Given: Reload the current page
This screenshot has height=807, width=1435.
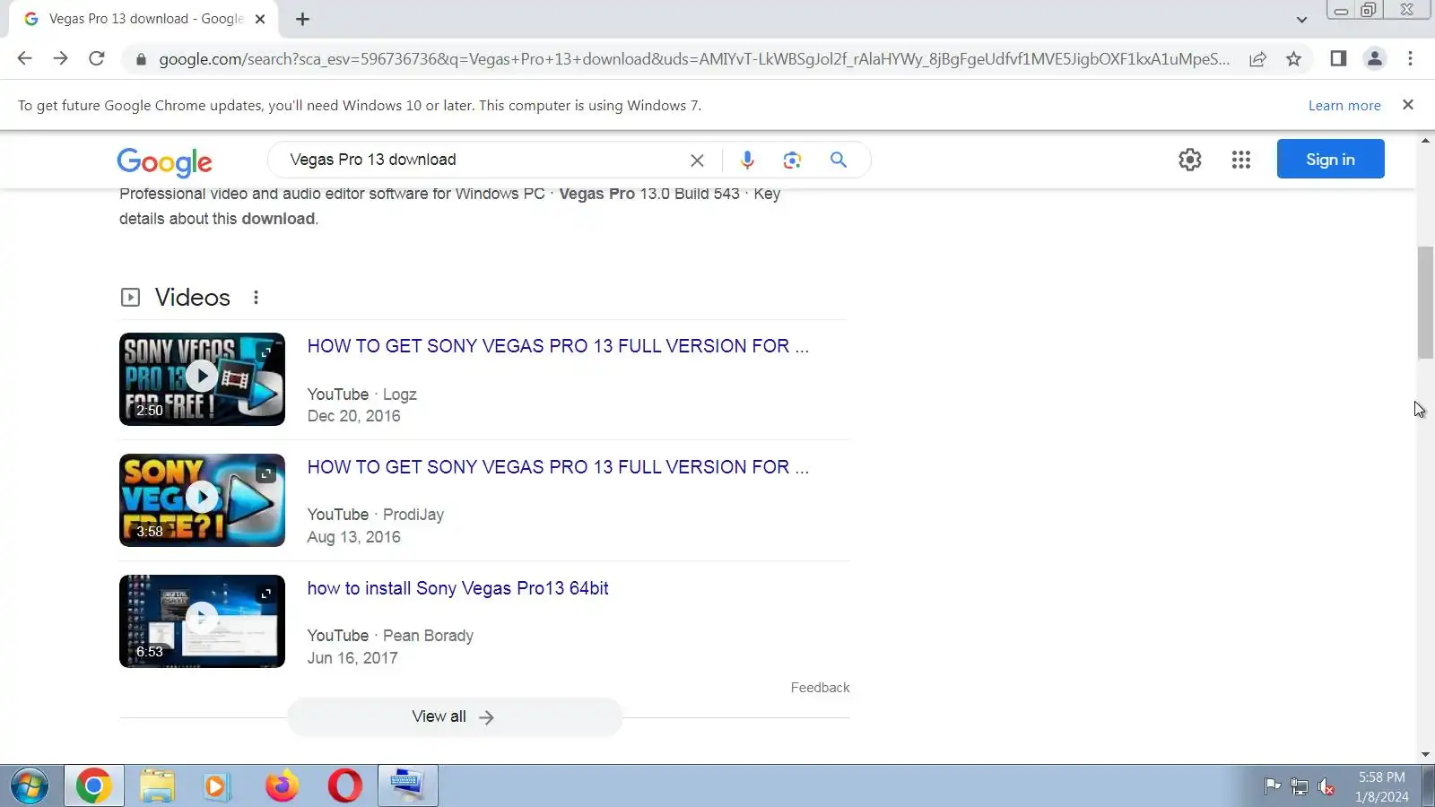Looking at the screenshot, I should 97,58.
